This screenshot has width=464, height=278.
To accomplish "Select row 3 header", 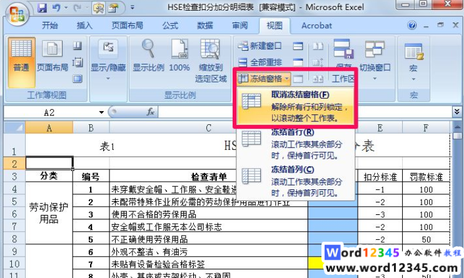I will [14, 176].
